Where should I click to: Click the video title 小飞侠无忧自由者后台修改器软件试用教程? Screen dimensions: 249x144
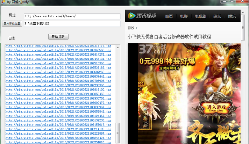[x=169, y=37]
